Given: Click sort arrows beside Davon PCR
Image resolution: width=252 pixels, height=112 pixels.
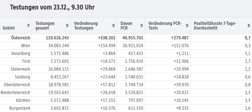Looking at the screenshot, I should coord(142,25).
